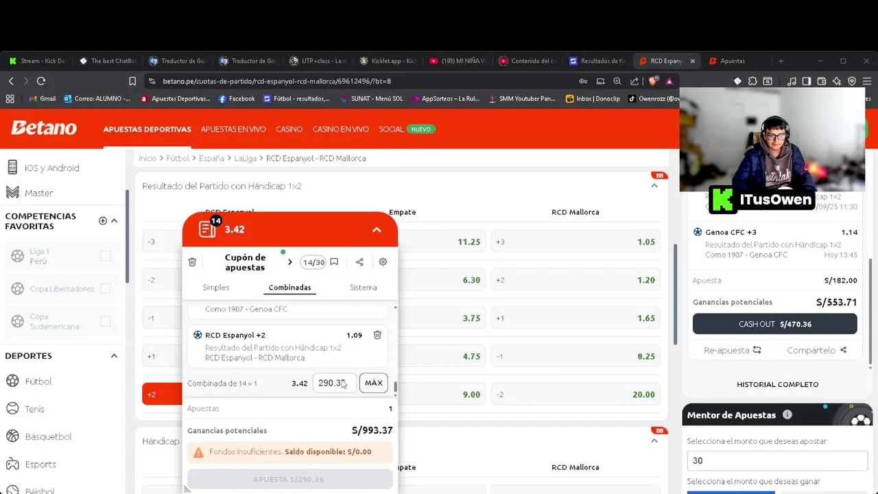Click the left sidebar scrollbar
Image resolution: width=878 pixels, height=494 pixels.
click(x=127, y=237)
